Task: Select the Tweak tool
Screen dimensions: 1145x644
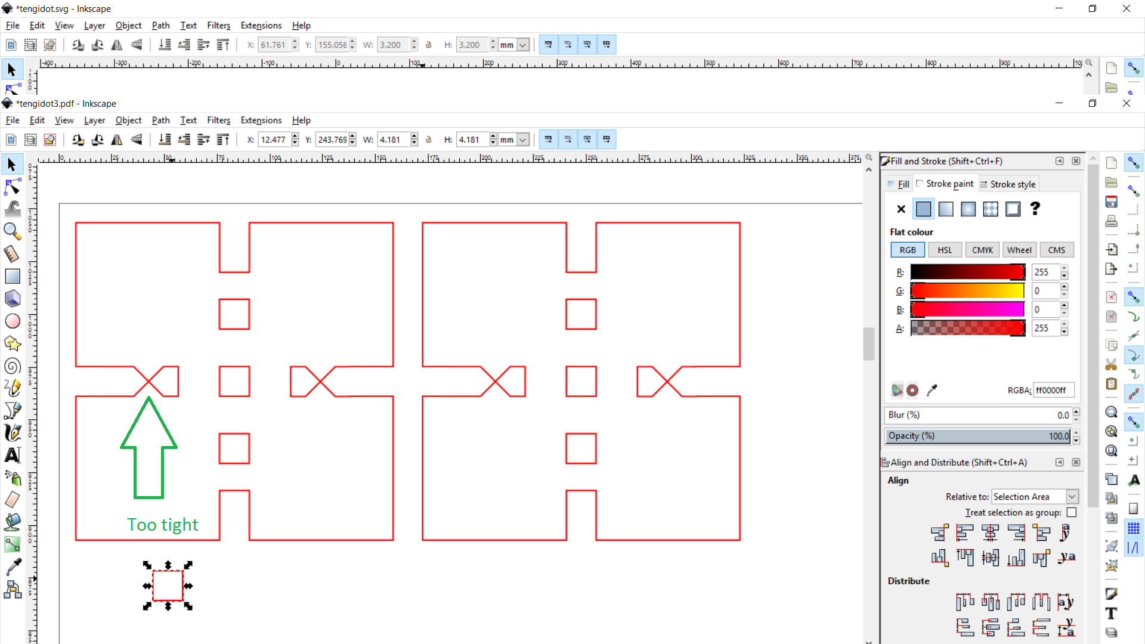Action: click(12, 209)
